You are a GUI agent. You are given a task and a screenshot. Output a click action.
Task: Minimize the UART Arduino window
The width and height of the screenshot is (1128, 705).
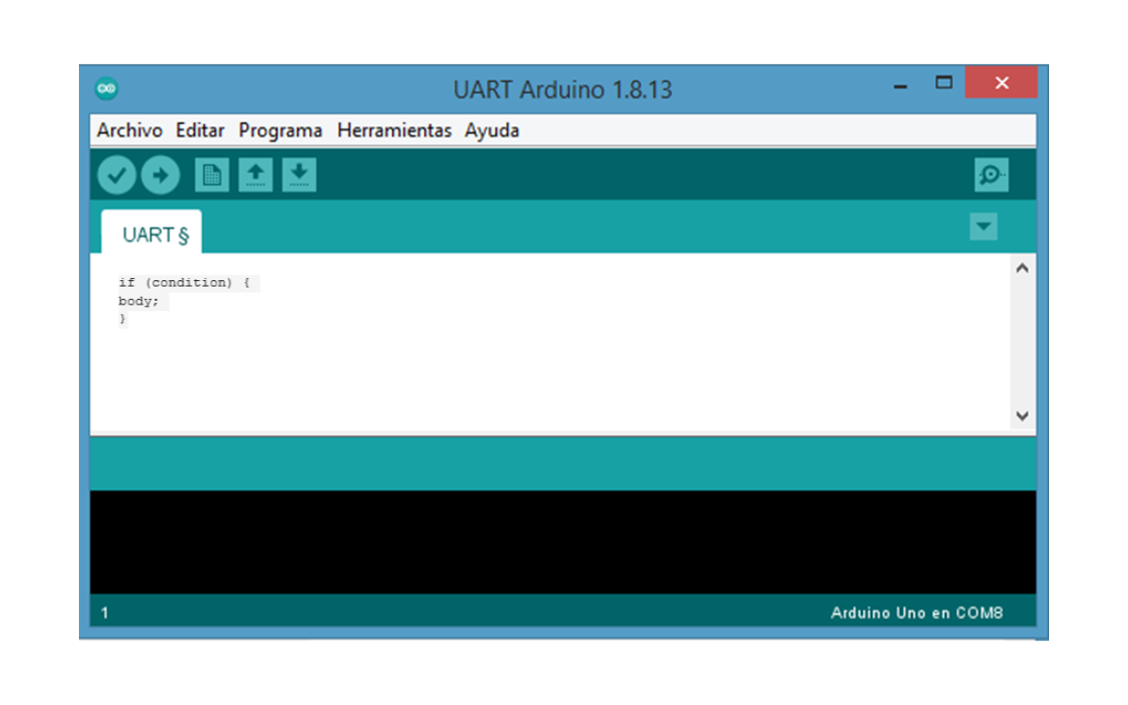tap(901, 86)
